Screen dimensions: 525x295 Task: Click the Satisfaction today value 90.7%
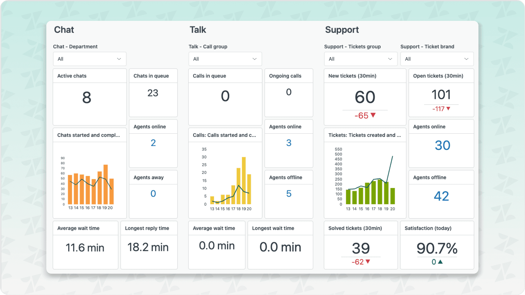pos(437,248)
